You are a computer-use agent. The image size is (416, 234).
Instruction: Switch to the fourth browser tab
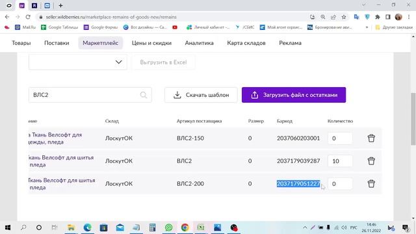47,6
